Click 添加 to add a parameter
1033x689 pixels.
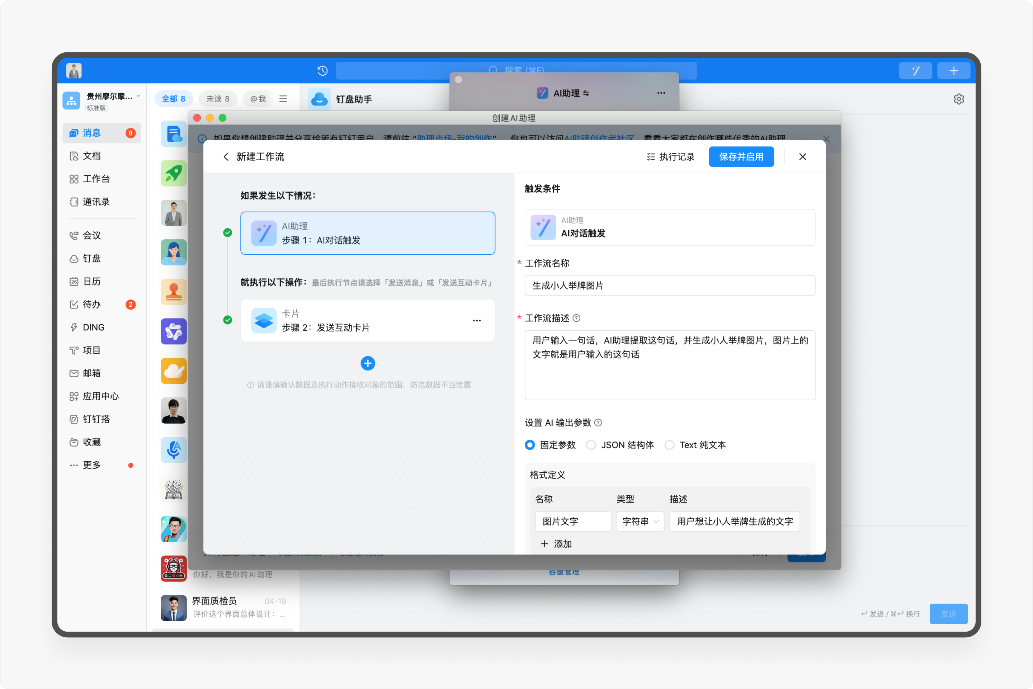[556, 543]
